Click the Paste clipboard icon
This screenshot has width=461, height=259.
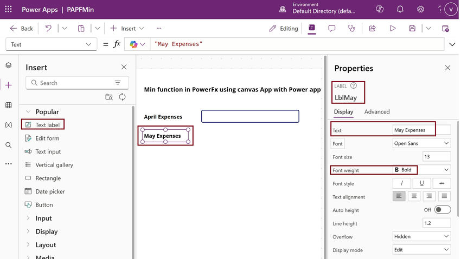[81, 29]
